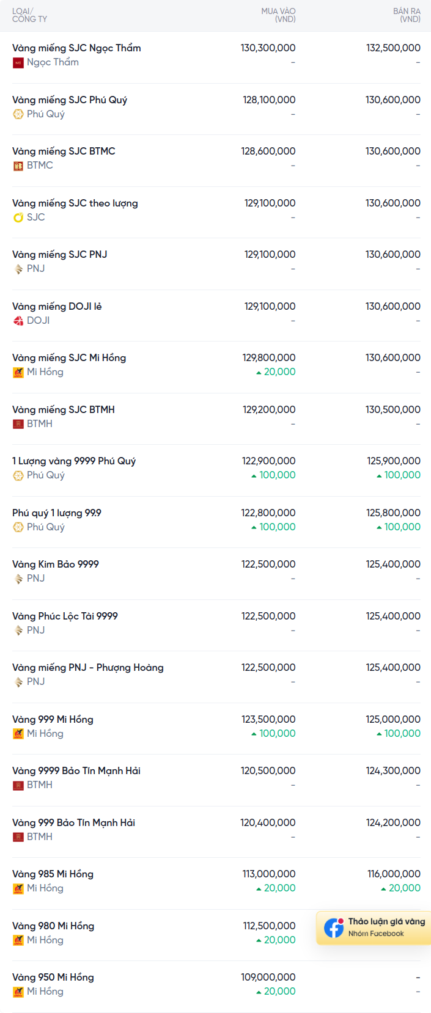Click Mi Hồng logo under Vàng 985 Mi Hồng

[18, 888]
